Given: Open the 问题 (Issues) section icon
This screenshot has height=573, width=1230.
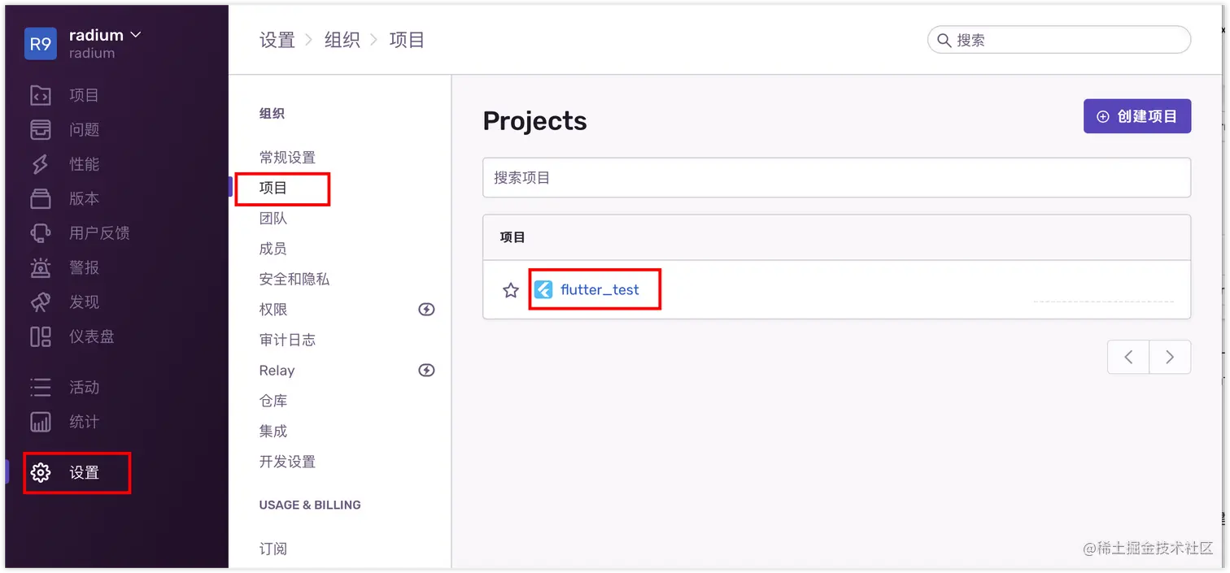Looking at the screenshot, I should point(41,129).
